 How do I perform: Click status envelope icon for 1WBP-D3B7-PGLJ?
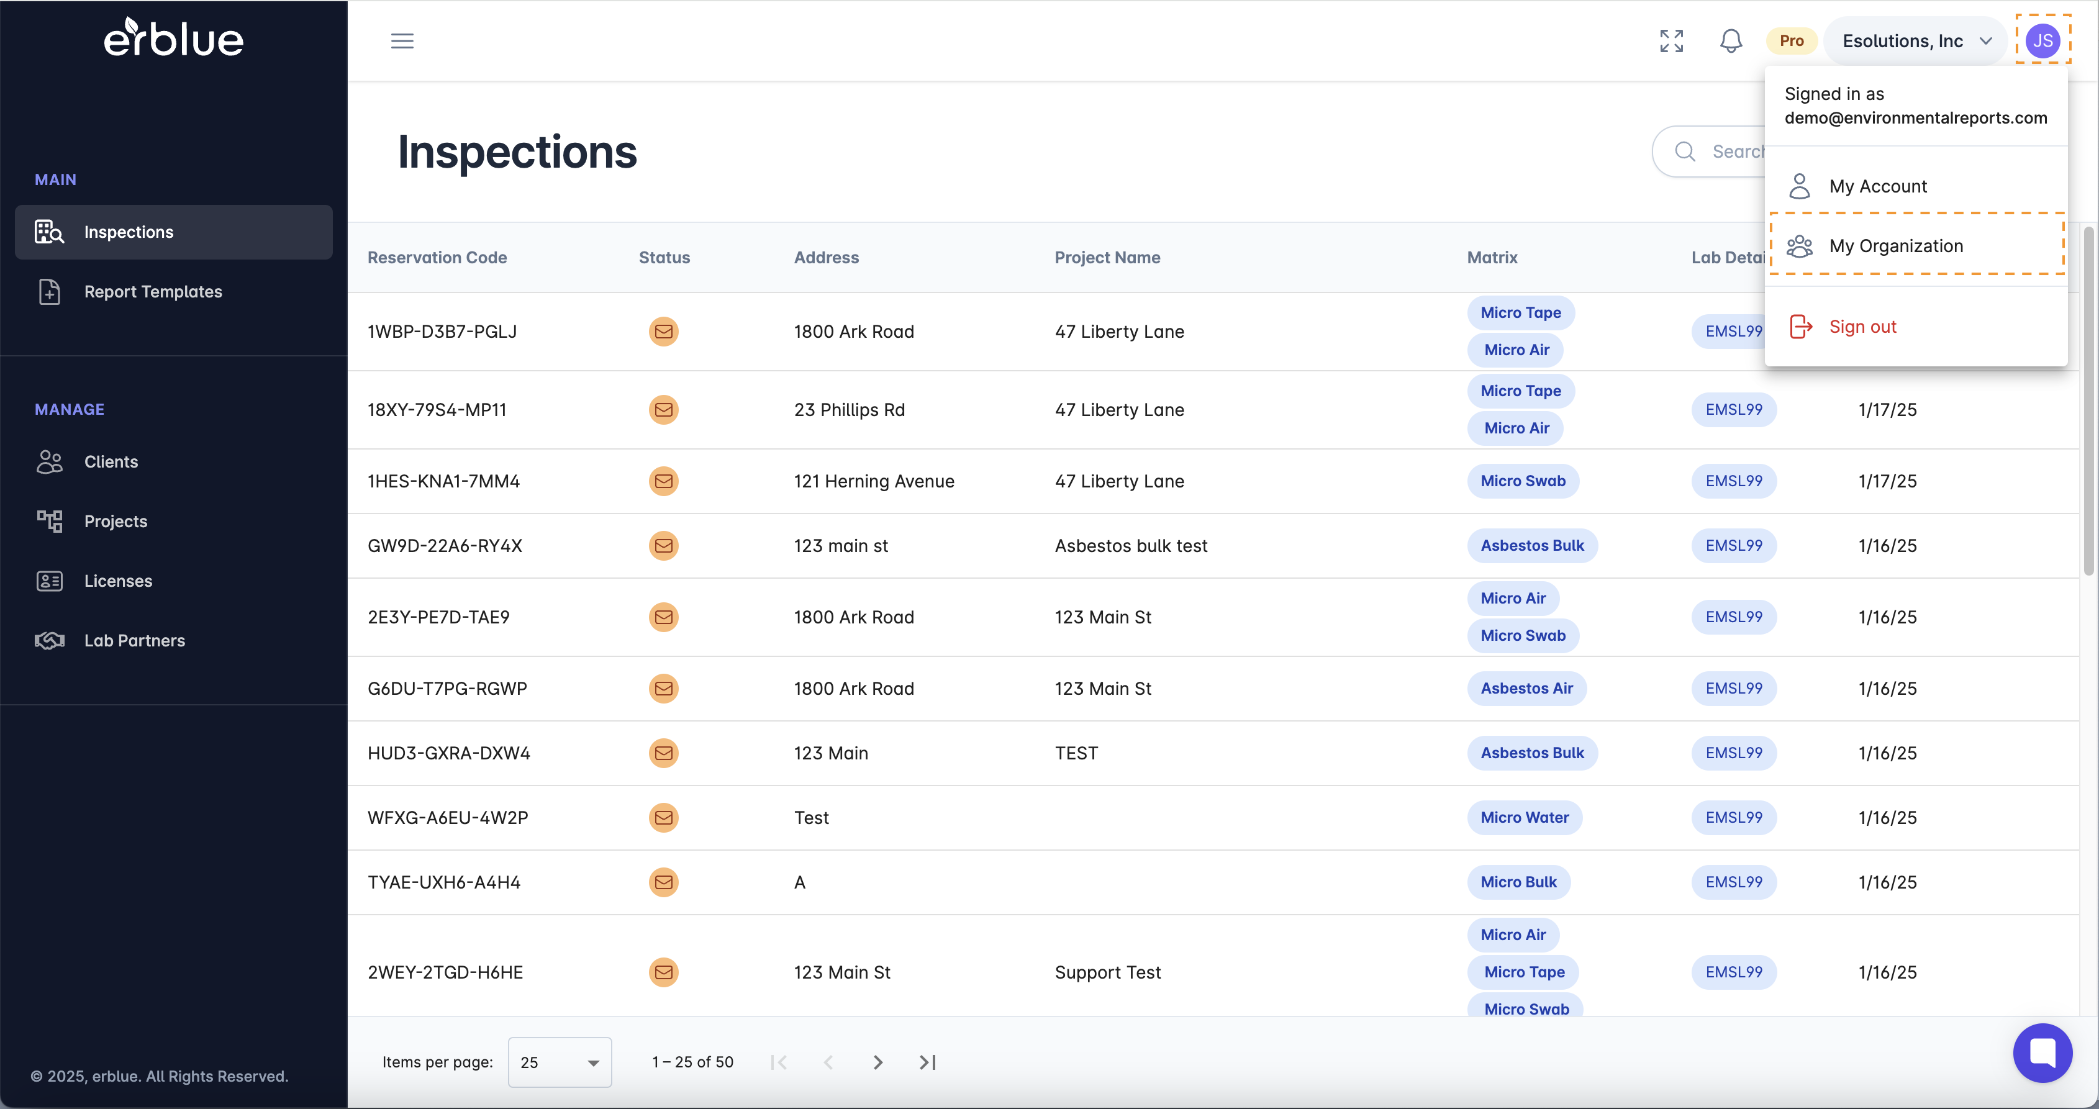(x=663, y=332)
